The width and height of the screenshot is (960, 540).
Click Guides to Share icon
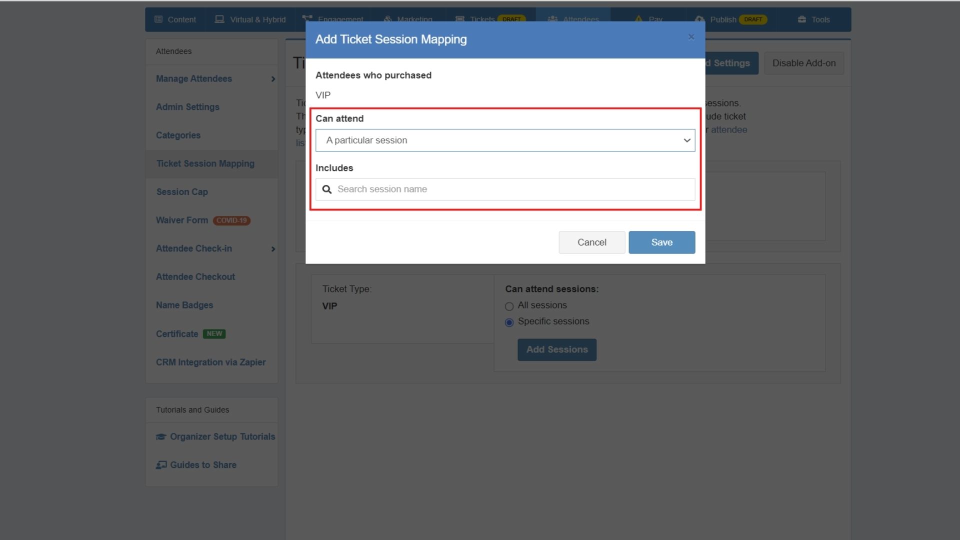tap(161, 465)
